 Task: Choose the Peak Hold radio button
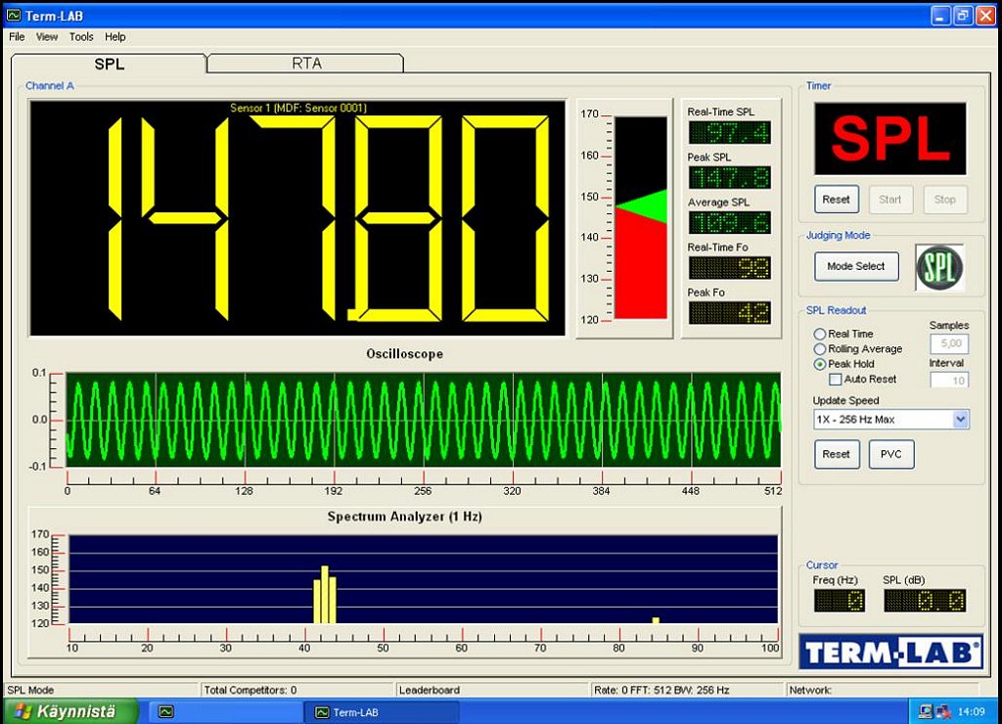(x=820, y=364)
